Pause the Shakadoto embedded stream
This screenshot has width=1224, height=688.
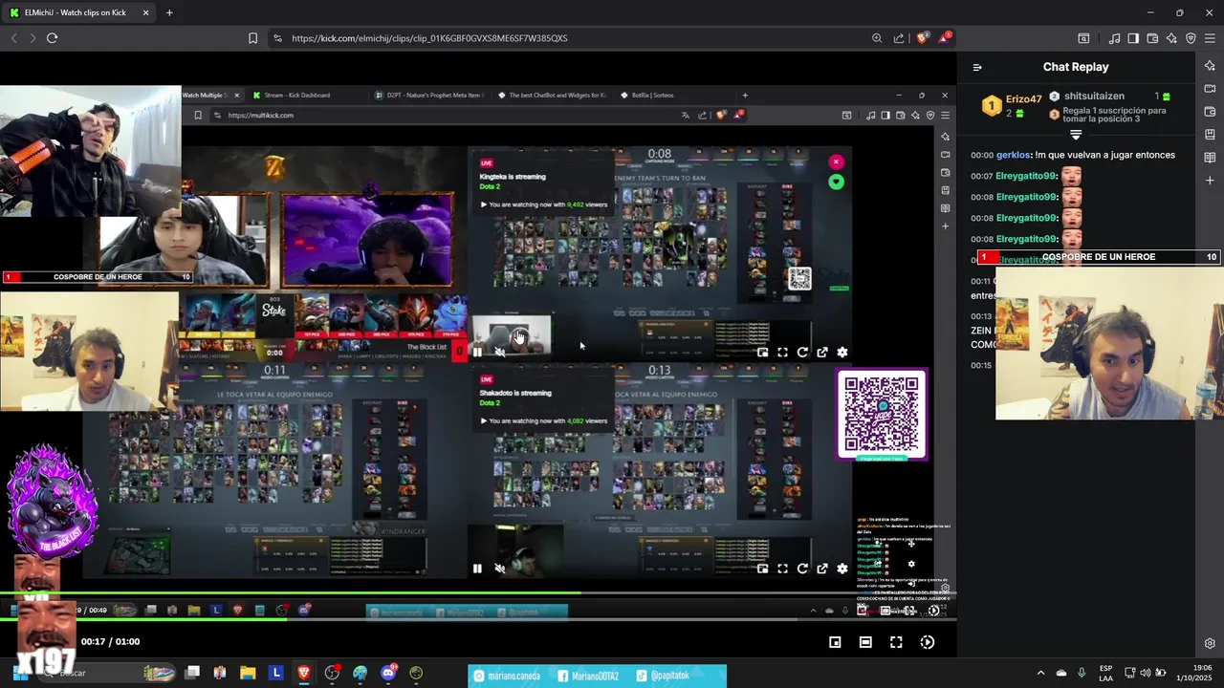click(477, 569)
